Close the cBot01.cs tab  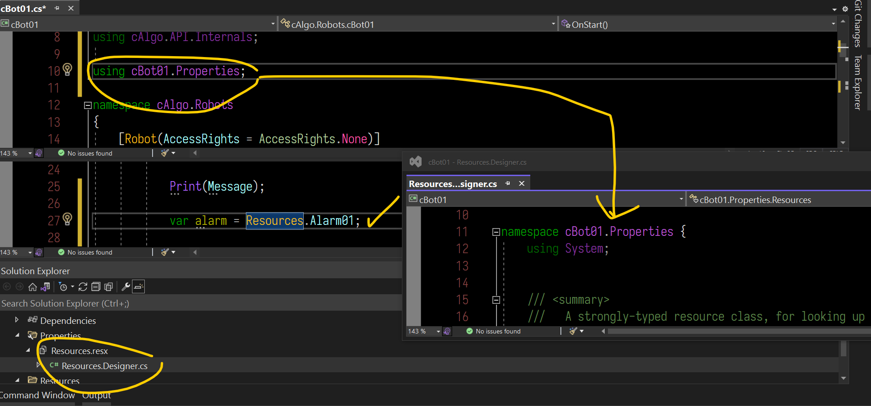click(x=71, y=8)
